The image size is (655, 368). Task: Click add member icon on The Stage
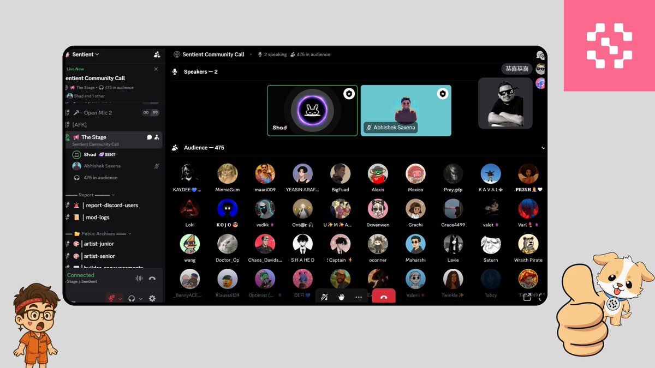[157, 137]
